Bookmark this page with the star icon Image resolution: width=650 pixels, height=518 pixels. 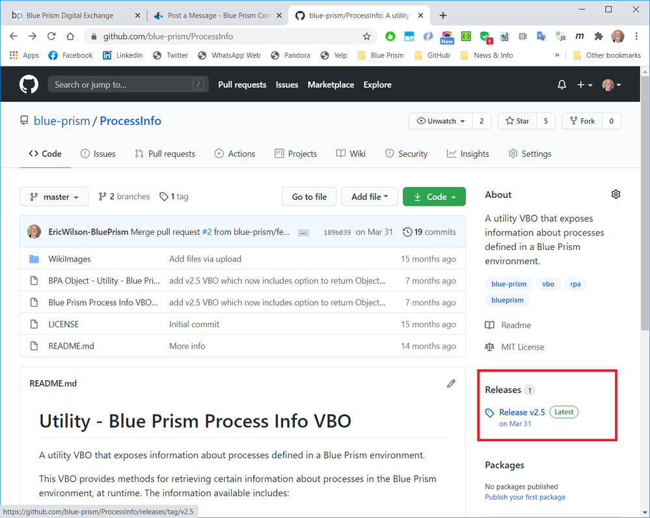pos(366,36)
